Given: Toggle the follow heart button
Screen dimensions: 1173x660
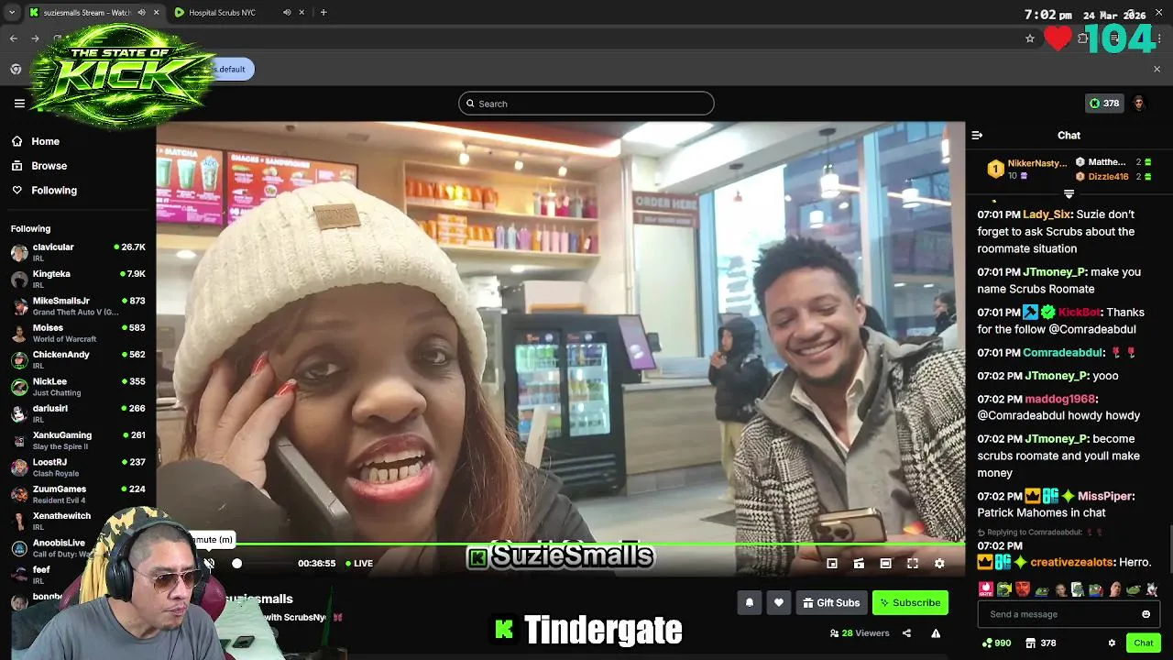Looking at the screenshot, I should (779, 602).
